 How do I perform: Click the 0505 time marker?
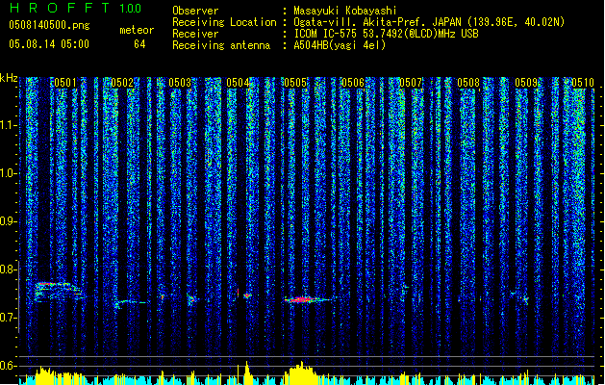click(x=295, y=83)
